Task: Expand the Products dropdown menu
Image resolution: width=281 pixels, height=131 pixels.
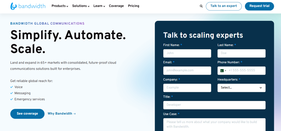Action: coord(60,6)
